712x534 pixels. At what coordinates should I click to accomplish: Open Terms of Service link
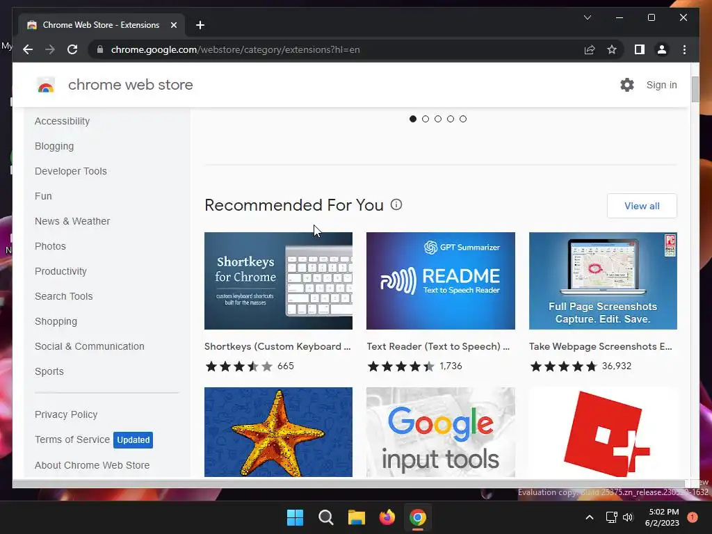72,439
